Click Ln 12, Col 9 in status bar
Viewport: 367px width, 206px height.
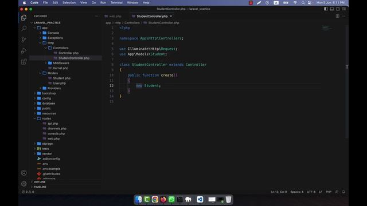click(x=279, y=192)
